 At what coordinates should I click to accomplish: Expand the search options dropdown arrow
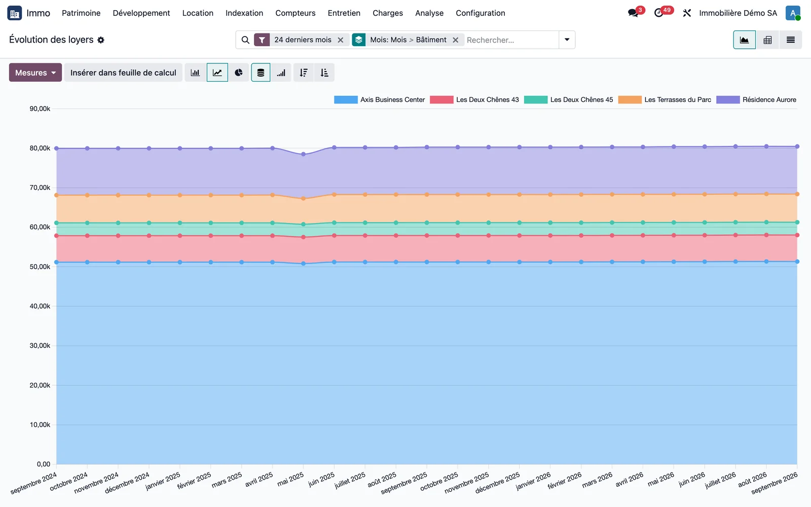pyautogui.click(x=567, y=40)
